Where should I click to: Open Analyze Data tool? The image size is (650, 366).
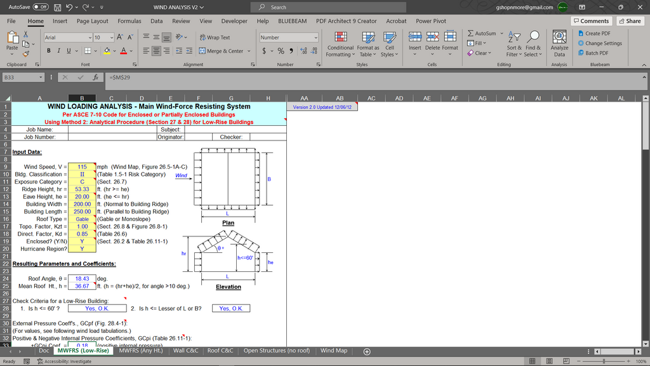(x=559, y=43)
